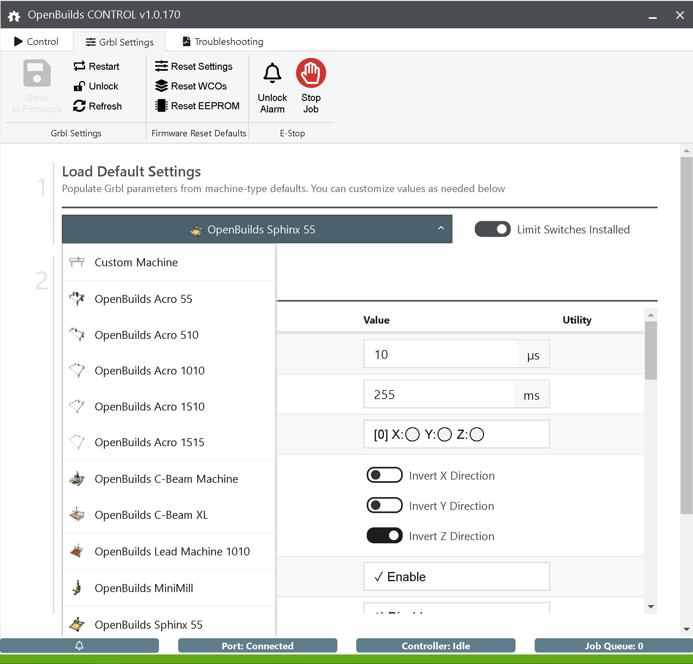Screen dimensions: 693x664
Task: Click the OpenBuilds gear logo in title bar
Action: pyautogui.click(x=14, y=16)
